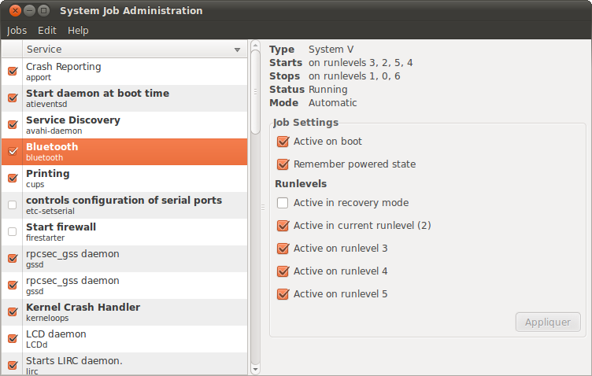The height and width of the screenshot is (376, 592).
Task: Uncheck Active on runlevel 3
Action: (283, 249)
